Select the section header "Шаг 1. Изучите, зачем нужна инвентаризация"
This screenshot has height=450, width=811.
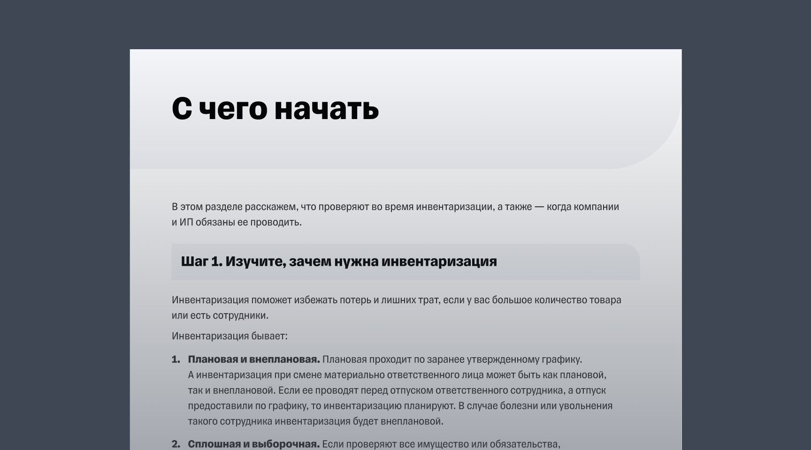[339, 261]
